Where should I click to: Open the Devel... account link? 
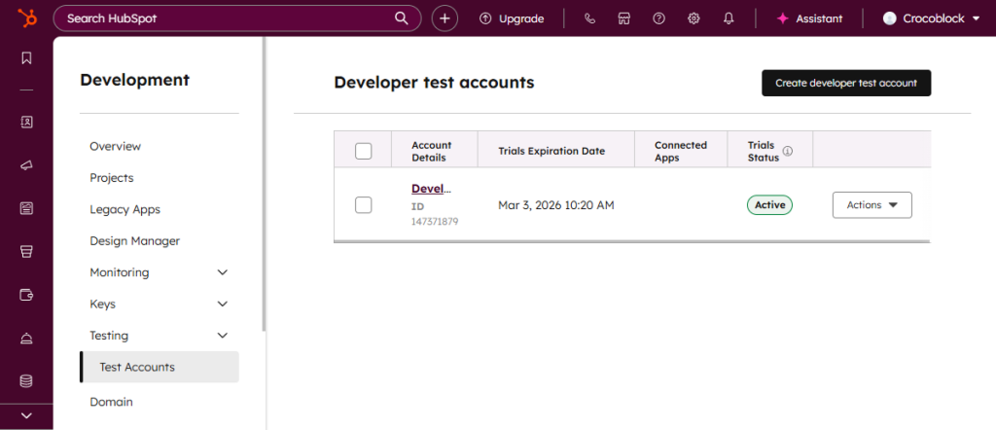pos(431,189)
